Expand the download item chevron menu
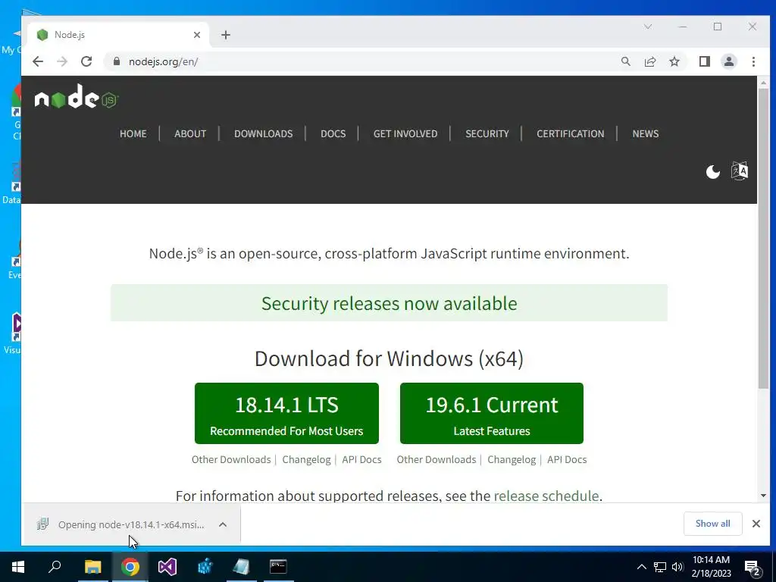This screenshot has height=582, width=776. [223, 524]
